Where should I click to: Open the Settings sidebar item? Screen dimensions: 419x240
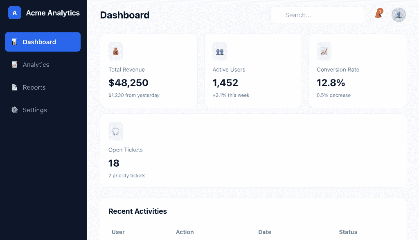43,110
